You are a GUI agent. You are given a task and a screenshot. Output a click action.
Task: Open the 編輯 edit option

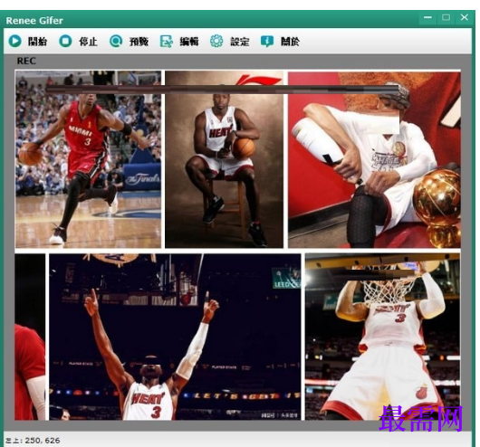click(189, 42)
